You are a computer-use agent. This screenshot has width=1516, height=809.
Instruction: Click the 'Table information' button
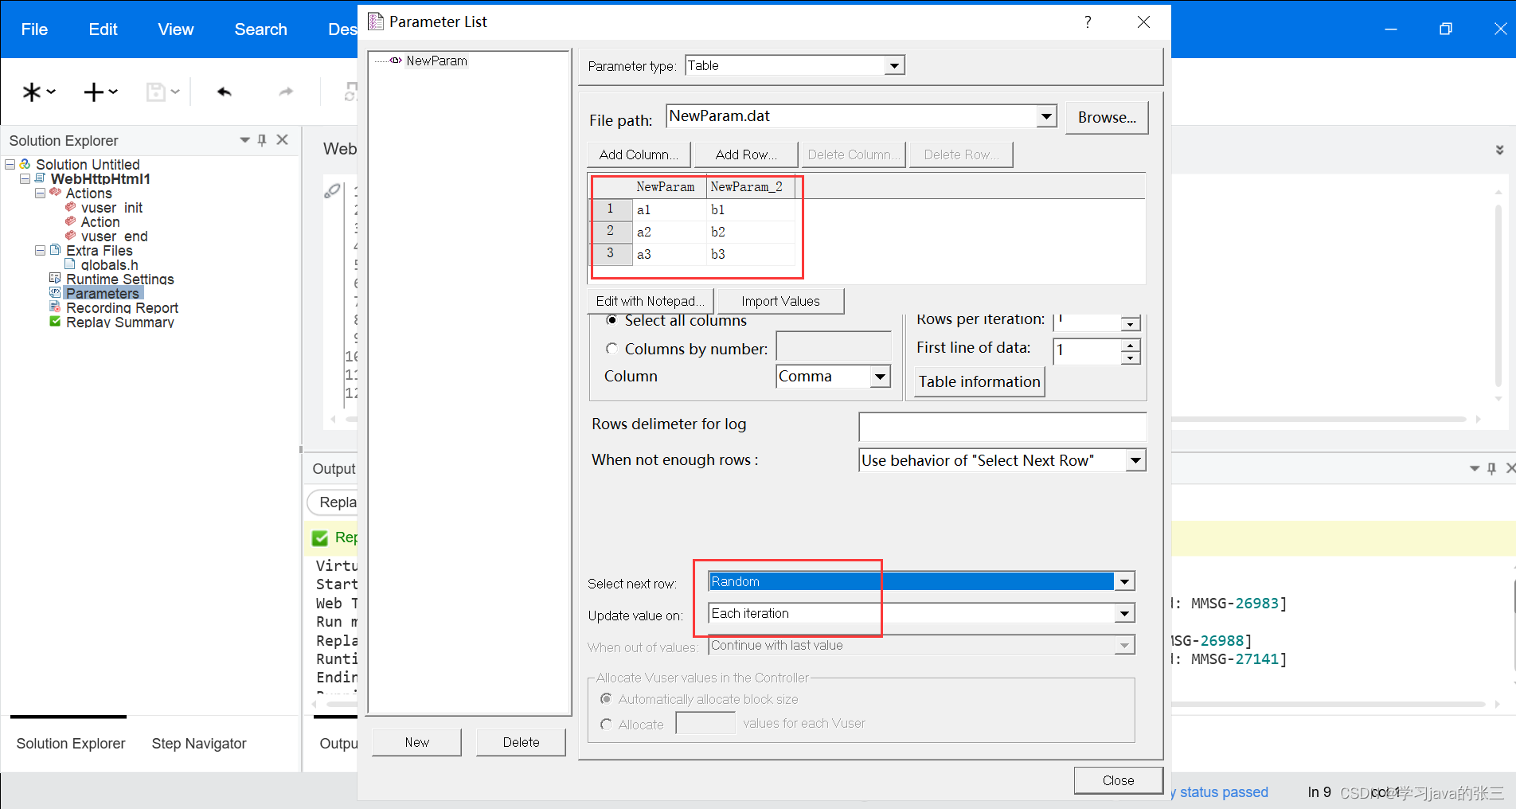click(x=979, y=381)
